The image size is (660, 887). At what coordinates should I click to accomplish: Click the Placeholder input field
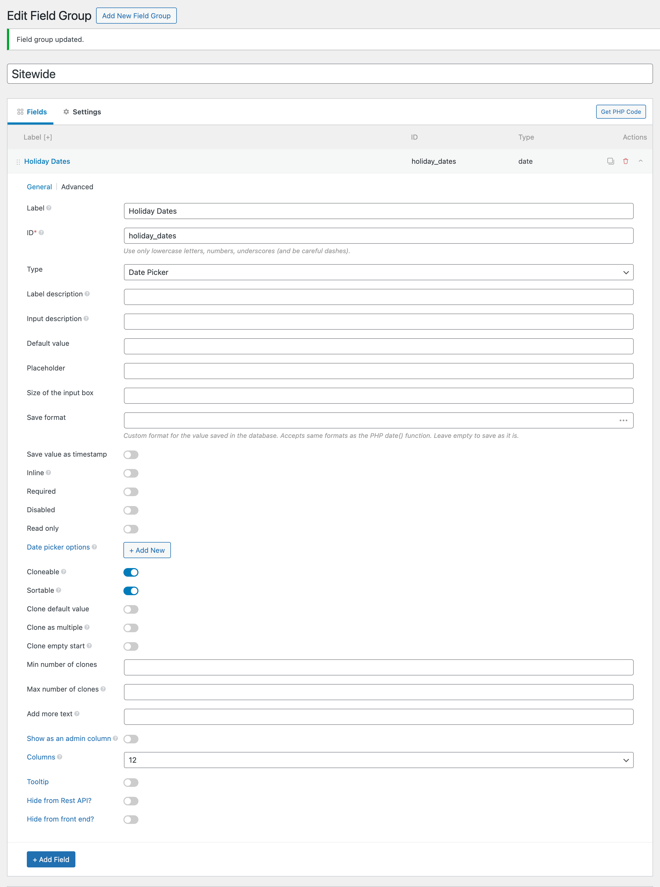point(378,371)
